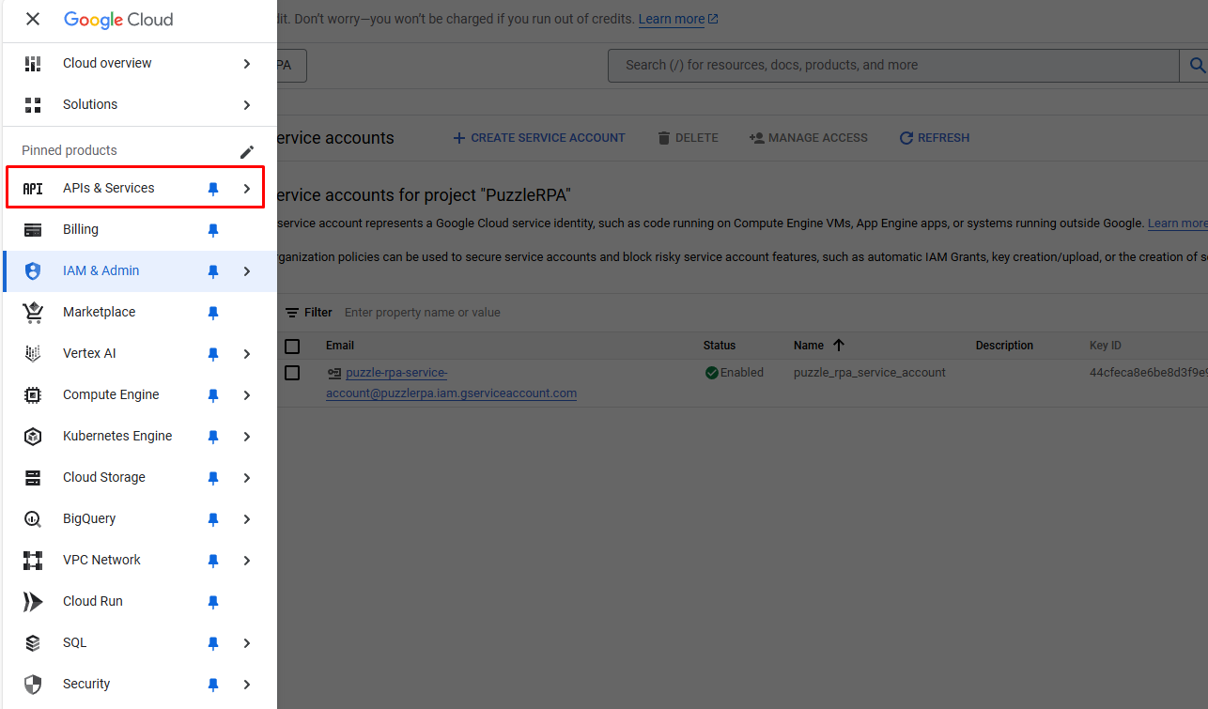Screen dimensions: 1208x709
Task: Click the Status column header
Action: tap(720, 346)
